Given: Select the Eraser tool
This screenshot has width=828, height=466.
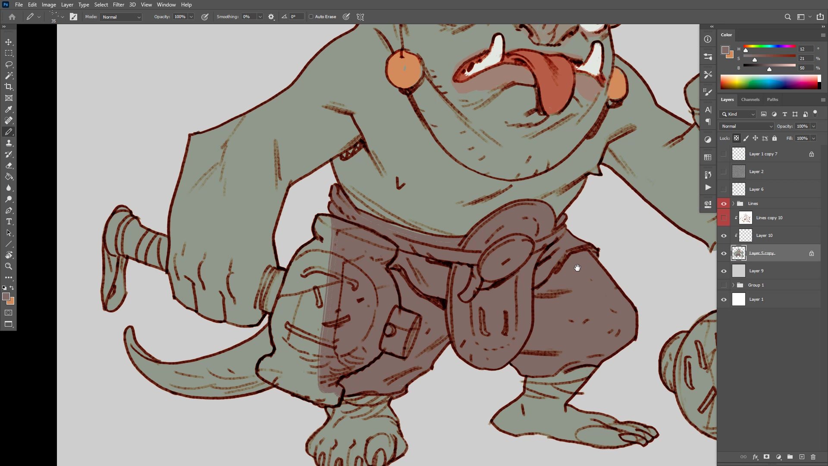Looking at the screenshot, I should click(9, 165).
